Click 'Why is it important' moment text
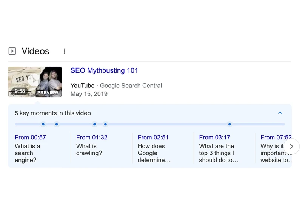This screenshot has width=302, height=211. pyautogui.click(x=276, y=153)
